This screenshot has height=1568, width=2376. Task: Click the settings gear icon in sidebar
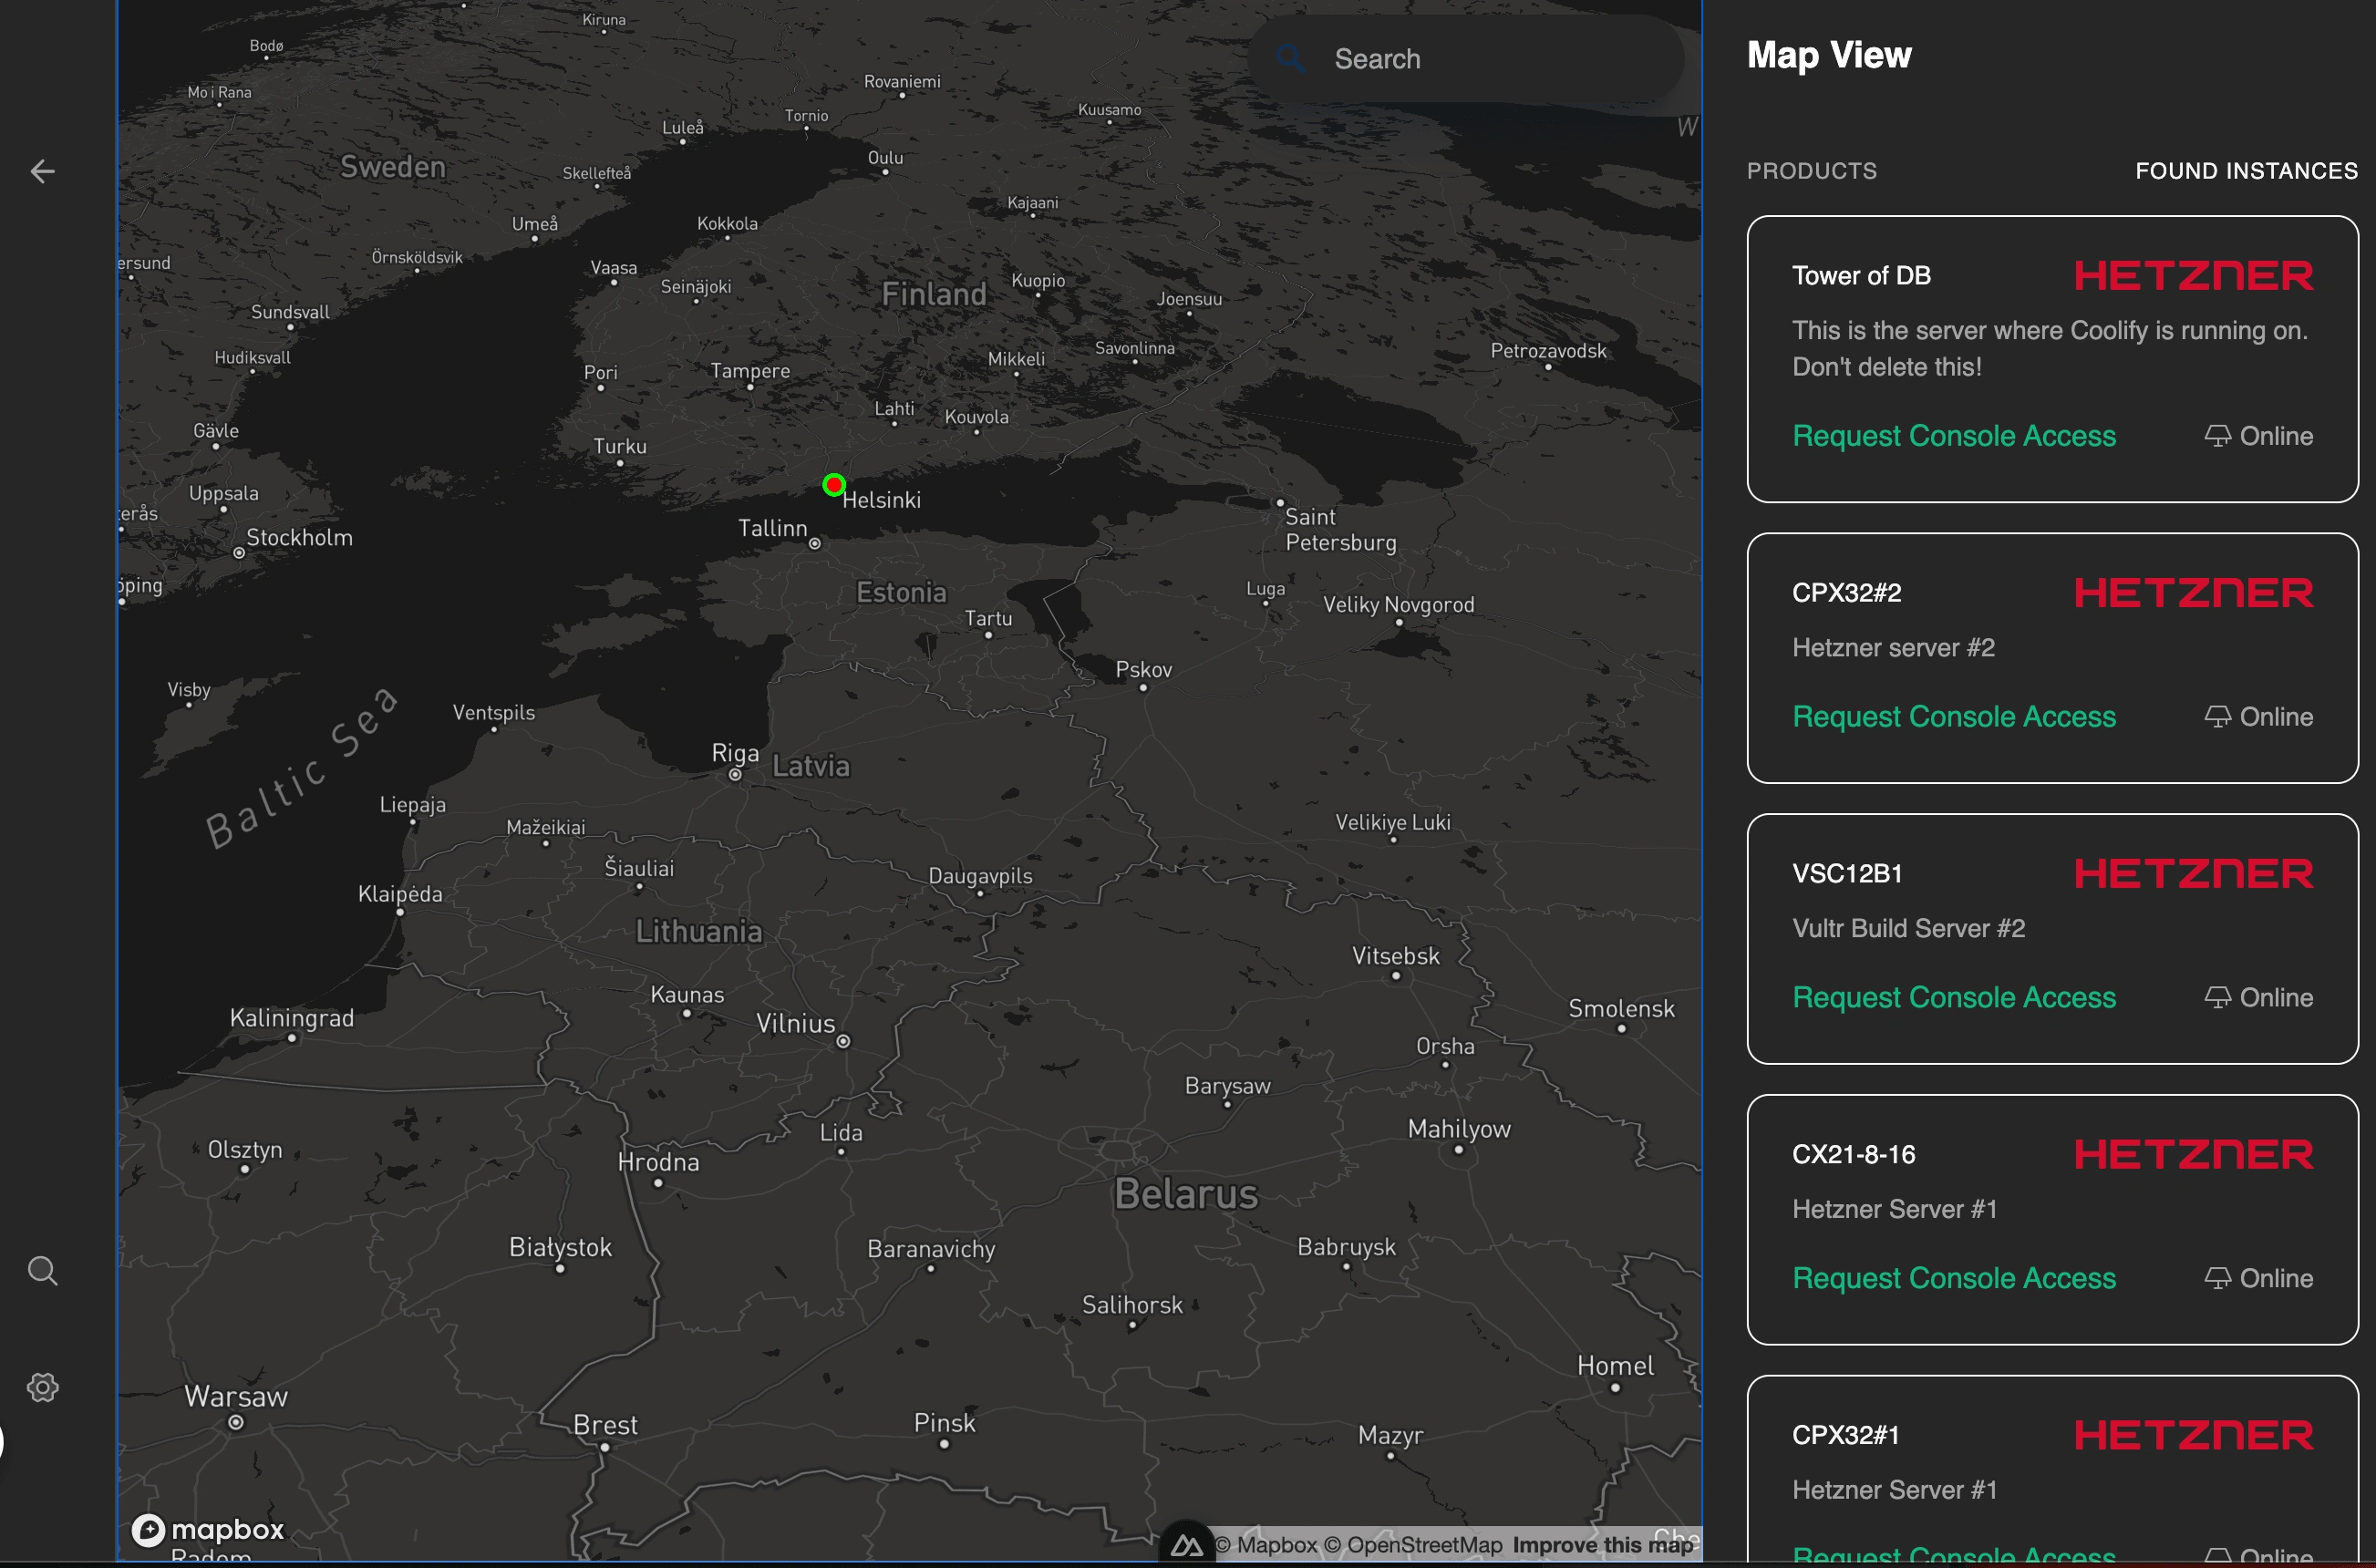coord(42,1386)
